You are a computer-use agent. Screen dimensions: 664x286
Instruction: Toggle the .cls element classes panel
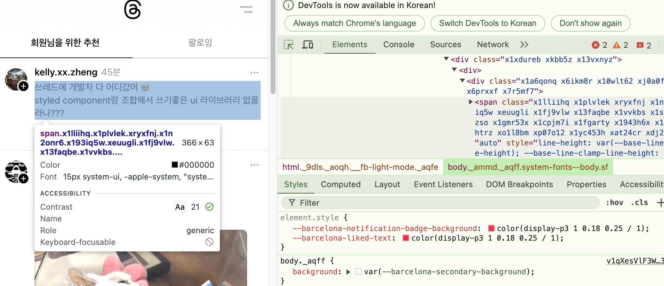pos(639,203)
